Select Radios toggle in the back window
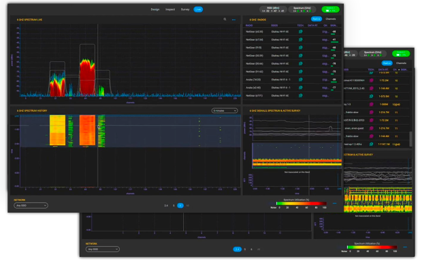 point(387,63)
